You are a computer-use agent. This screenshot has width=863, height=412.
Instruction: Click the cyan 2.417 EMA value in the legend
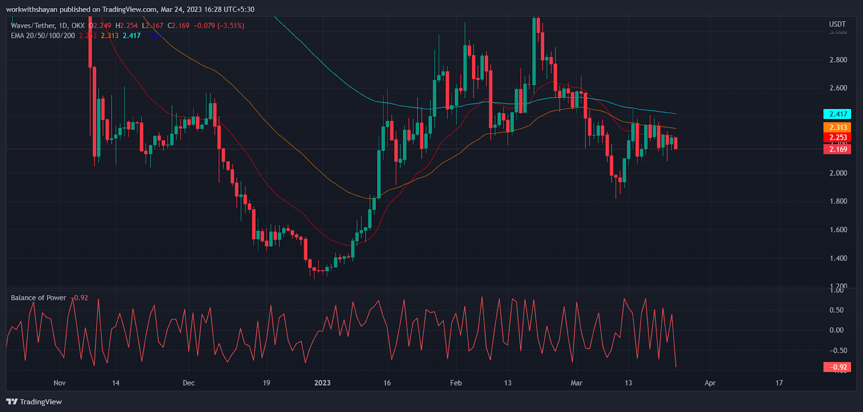[132, 36]
